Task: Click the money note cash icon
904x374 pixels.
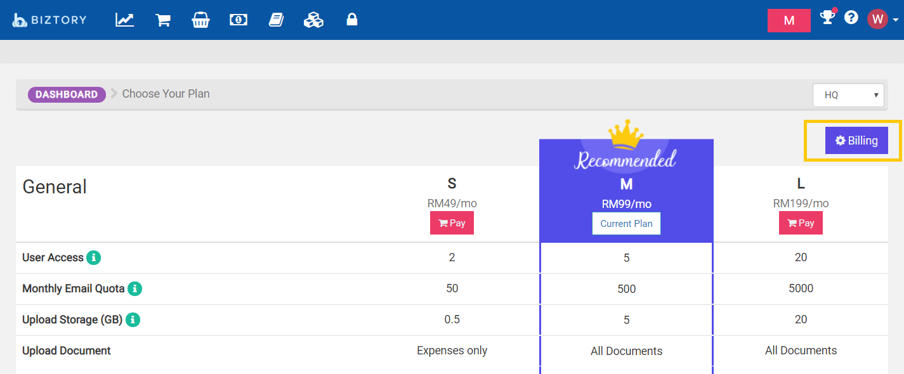Action: 238,20
